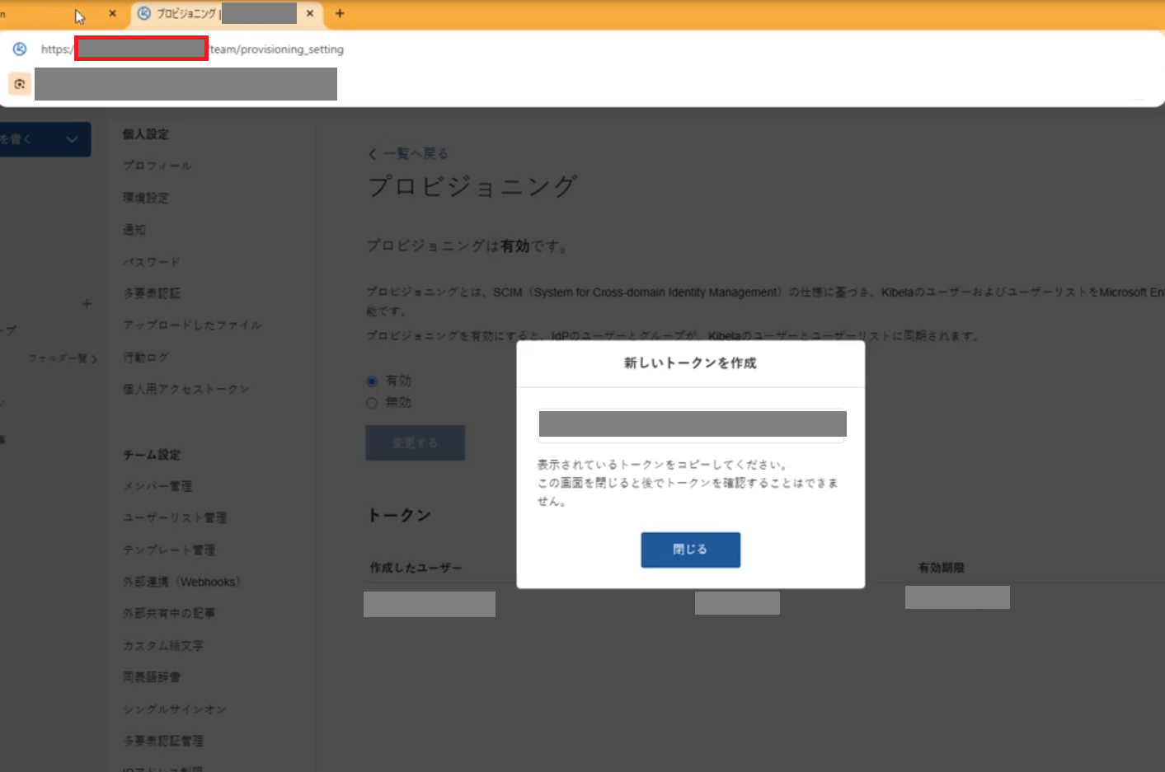Select the プロビジョニング browser tab
1165x772 pixels.
(x=228, y=14)
